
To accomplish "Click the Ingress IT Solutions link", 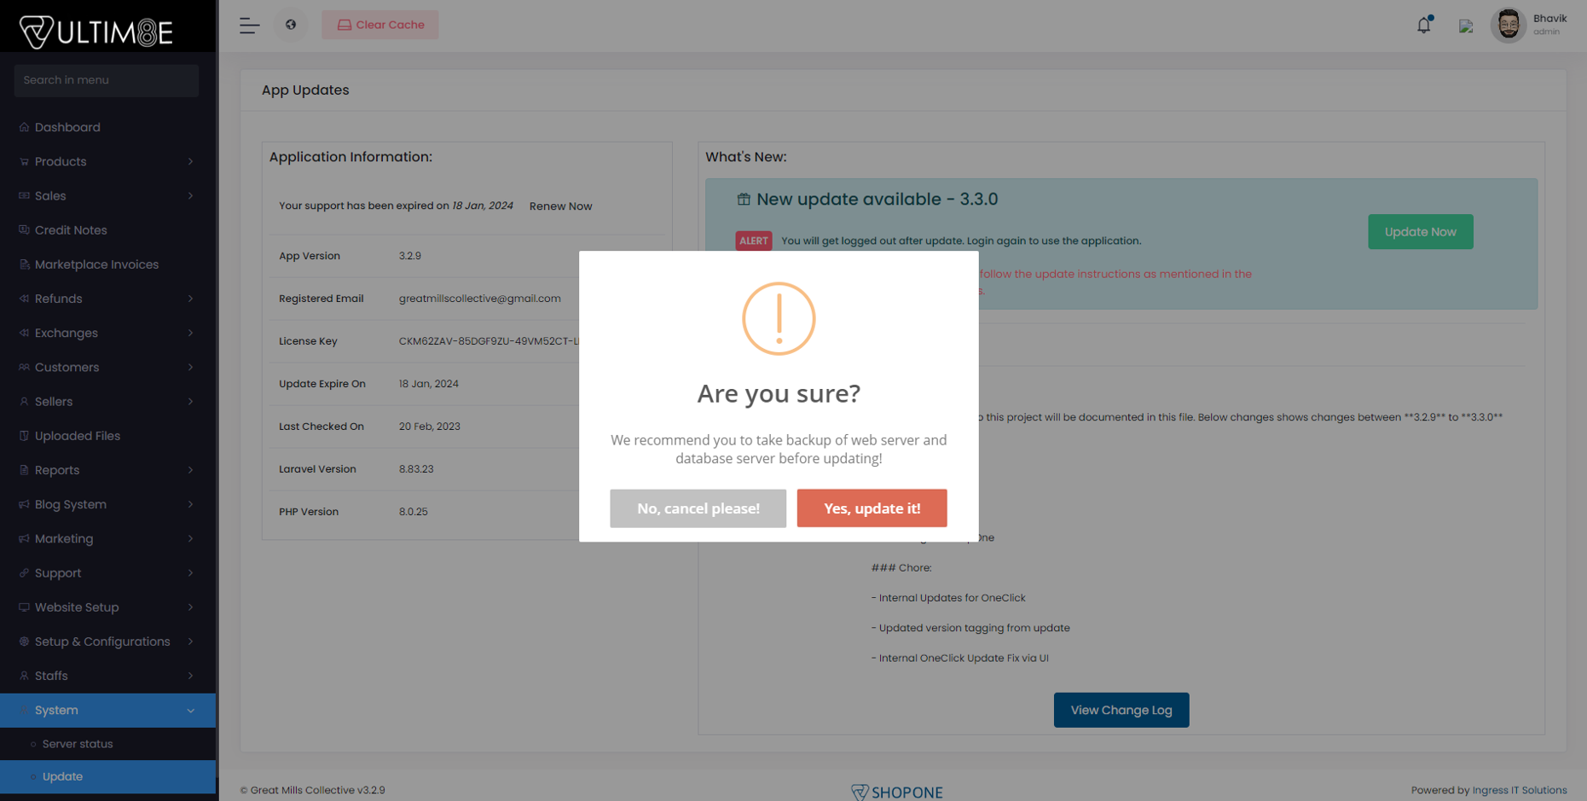I will tap(1519, 790).
